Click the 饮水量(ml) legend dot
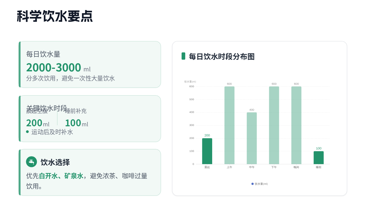This screenshot has width=365, height=205. [252, 184]
